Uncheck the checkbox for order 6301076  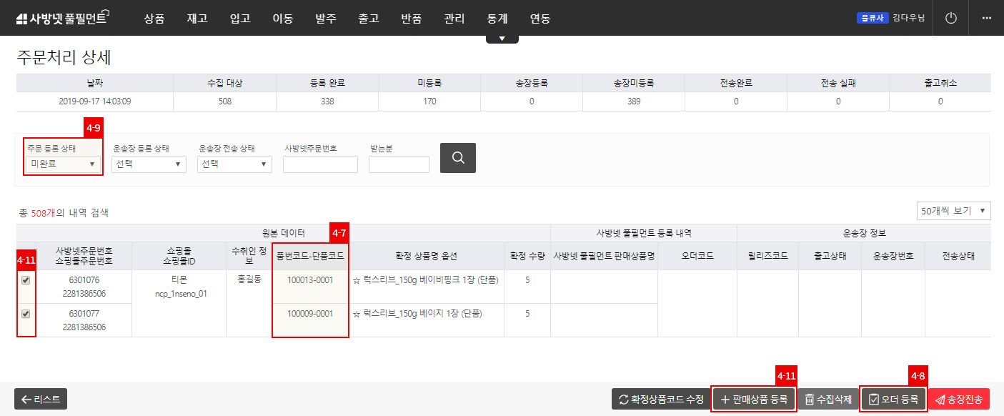26,280
